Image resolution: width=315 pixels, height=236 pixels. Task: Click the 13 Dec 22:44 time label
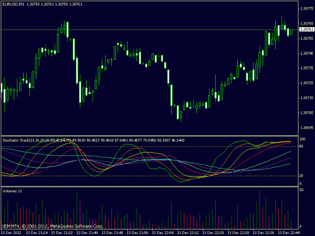coord(289,232)
